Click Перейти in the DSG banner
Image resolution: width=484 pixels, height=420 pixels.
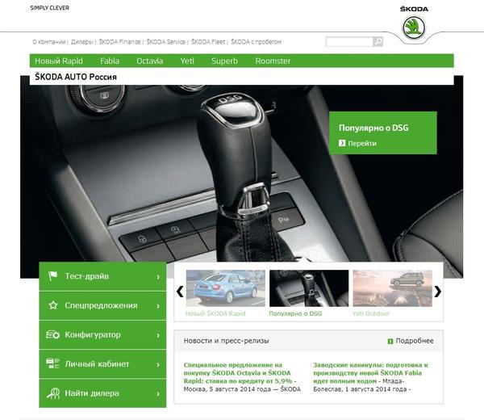click(x=362, y=144)
